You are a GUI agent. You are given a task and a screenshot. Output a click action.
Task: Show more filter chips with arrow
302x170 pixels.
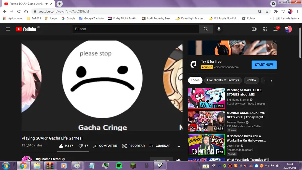pyautogui.click(x=271, y=81)
